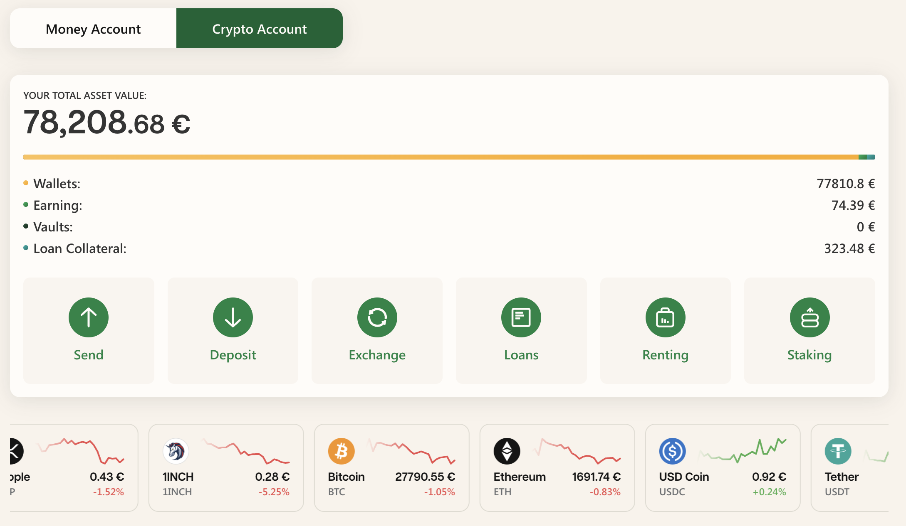906x526 pixels.
Task: Open the Bitcoin price chart sparkline
Action: [411, 451]
